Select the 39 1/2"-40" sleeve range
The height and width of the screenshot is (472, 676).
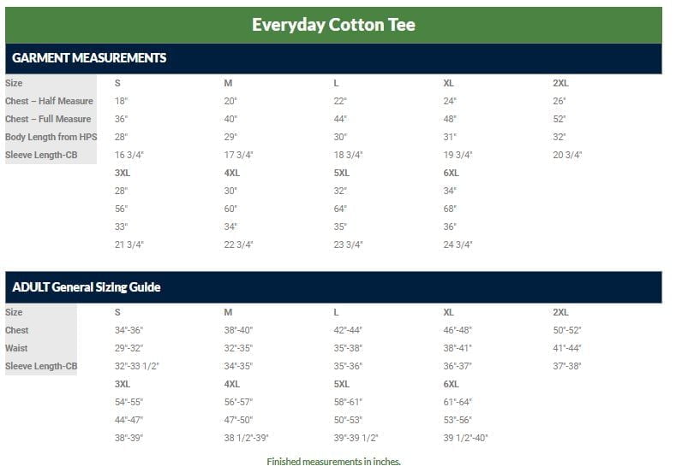[465, 438]
